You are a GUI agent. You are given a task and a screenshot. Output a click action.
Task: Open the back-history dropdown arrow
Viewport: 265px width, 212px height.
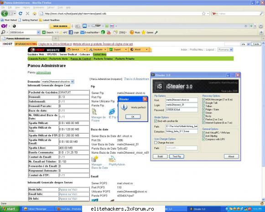click(15, 14)
